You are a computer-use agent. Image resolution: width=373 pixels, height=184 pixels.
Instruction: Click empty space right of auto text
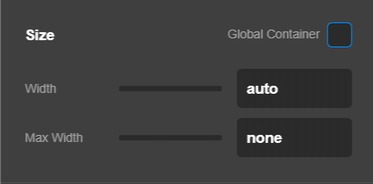[317, 88]
